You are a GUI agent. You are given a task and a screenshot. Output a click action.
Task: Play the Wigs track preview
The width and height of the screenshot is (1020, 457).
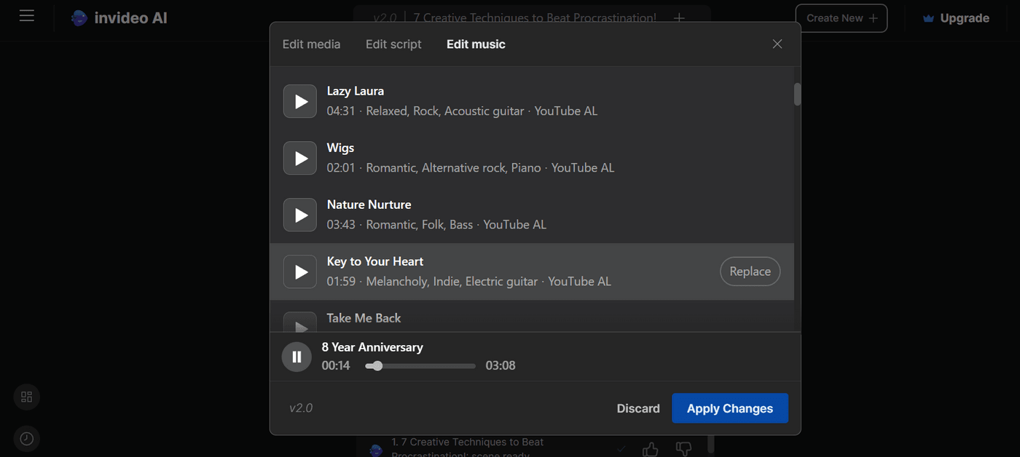299,158
